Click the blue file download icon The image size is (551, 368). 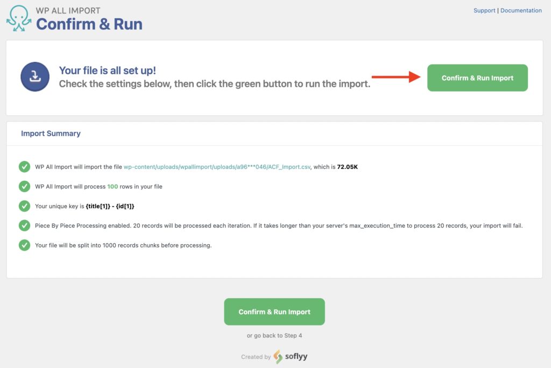pyautogui.click(x=34, y=77)
